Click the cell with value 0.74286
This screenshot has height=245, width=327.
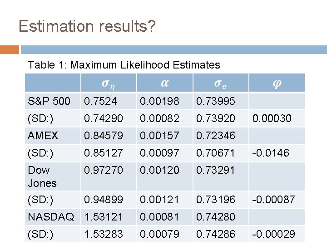pos(221,234)
